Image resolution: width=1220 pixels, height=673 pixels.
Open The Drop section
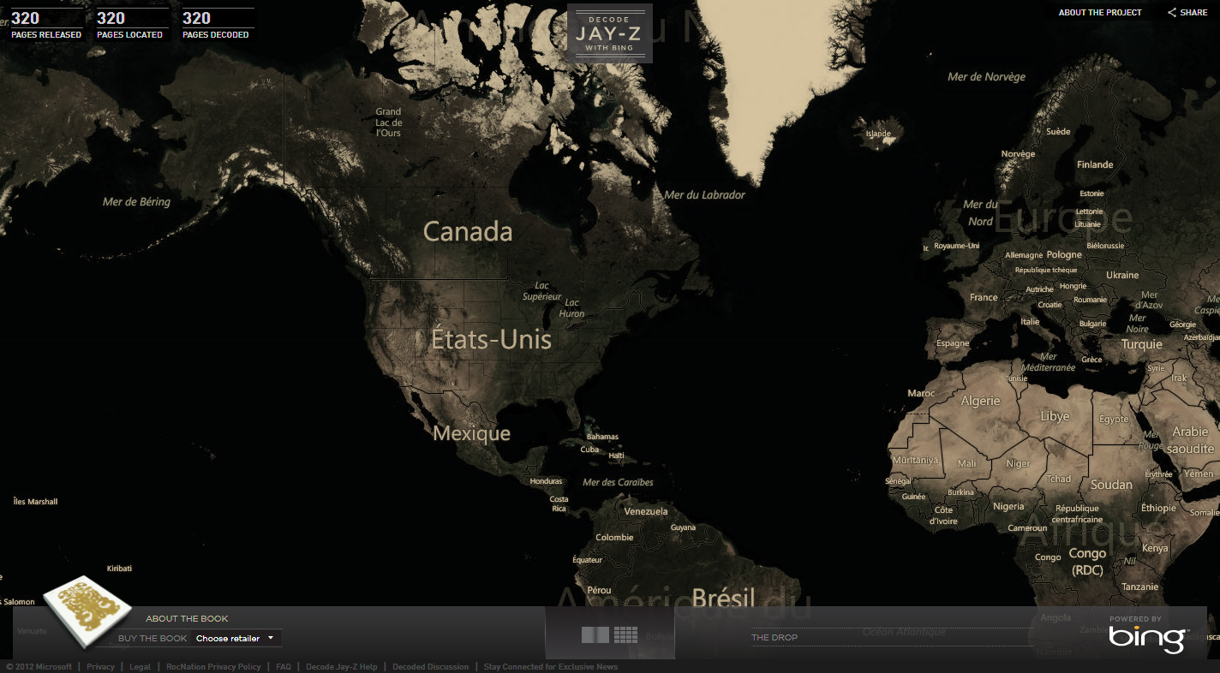click(x=774, y=637)
